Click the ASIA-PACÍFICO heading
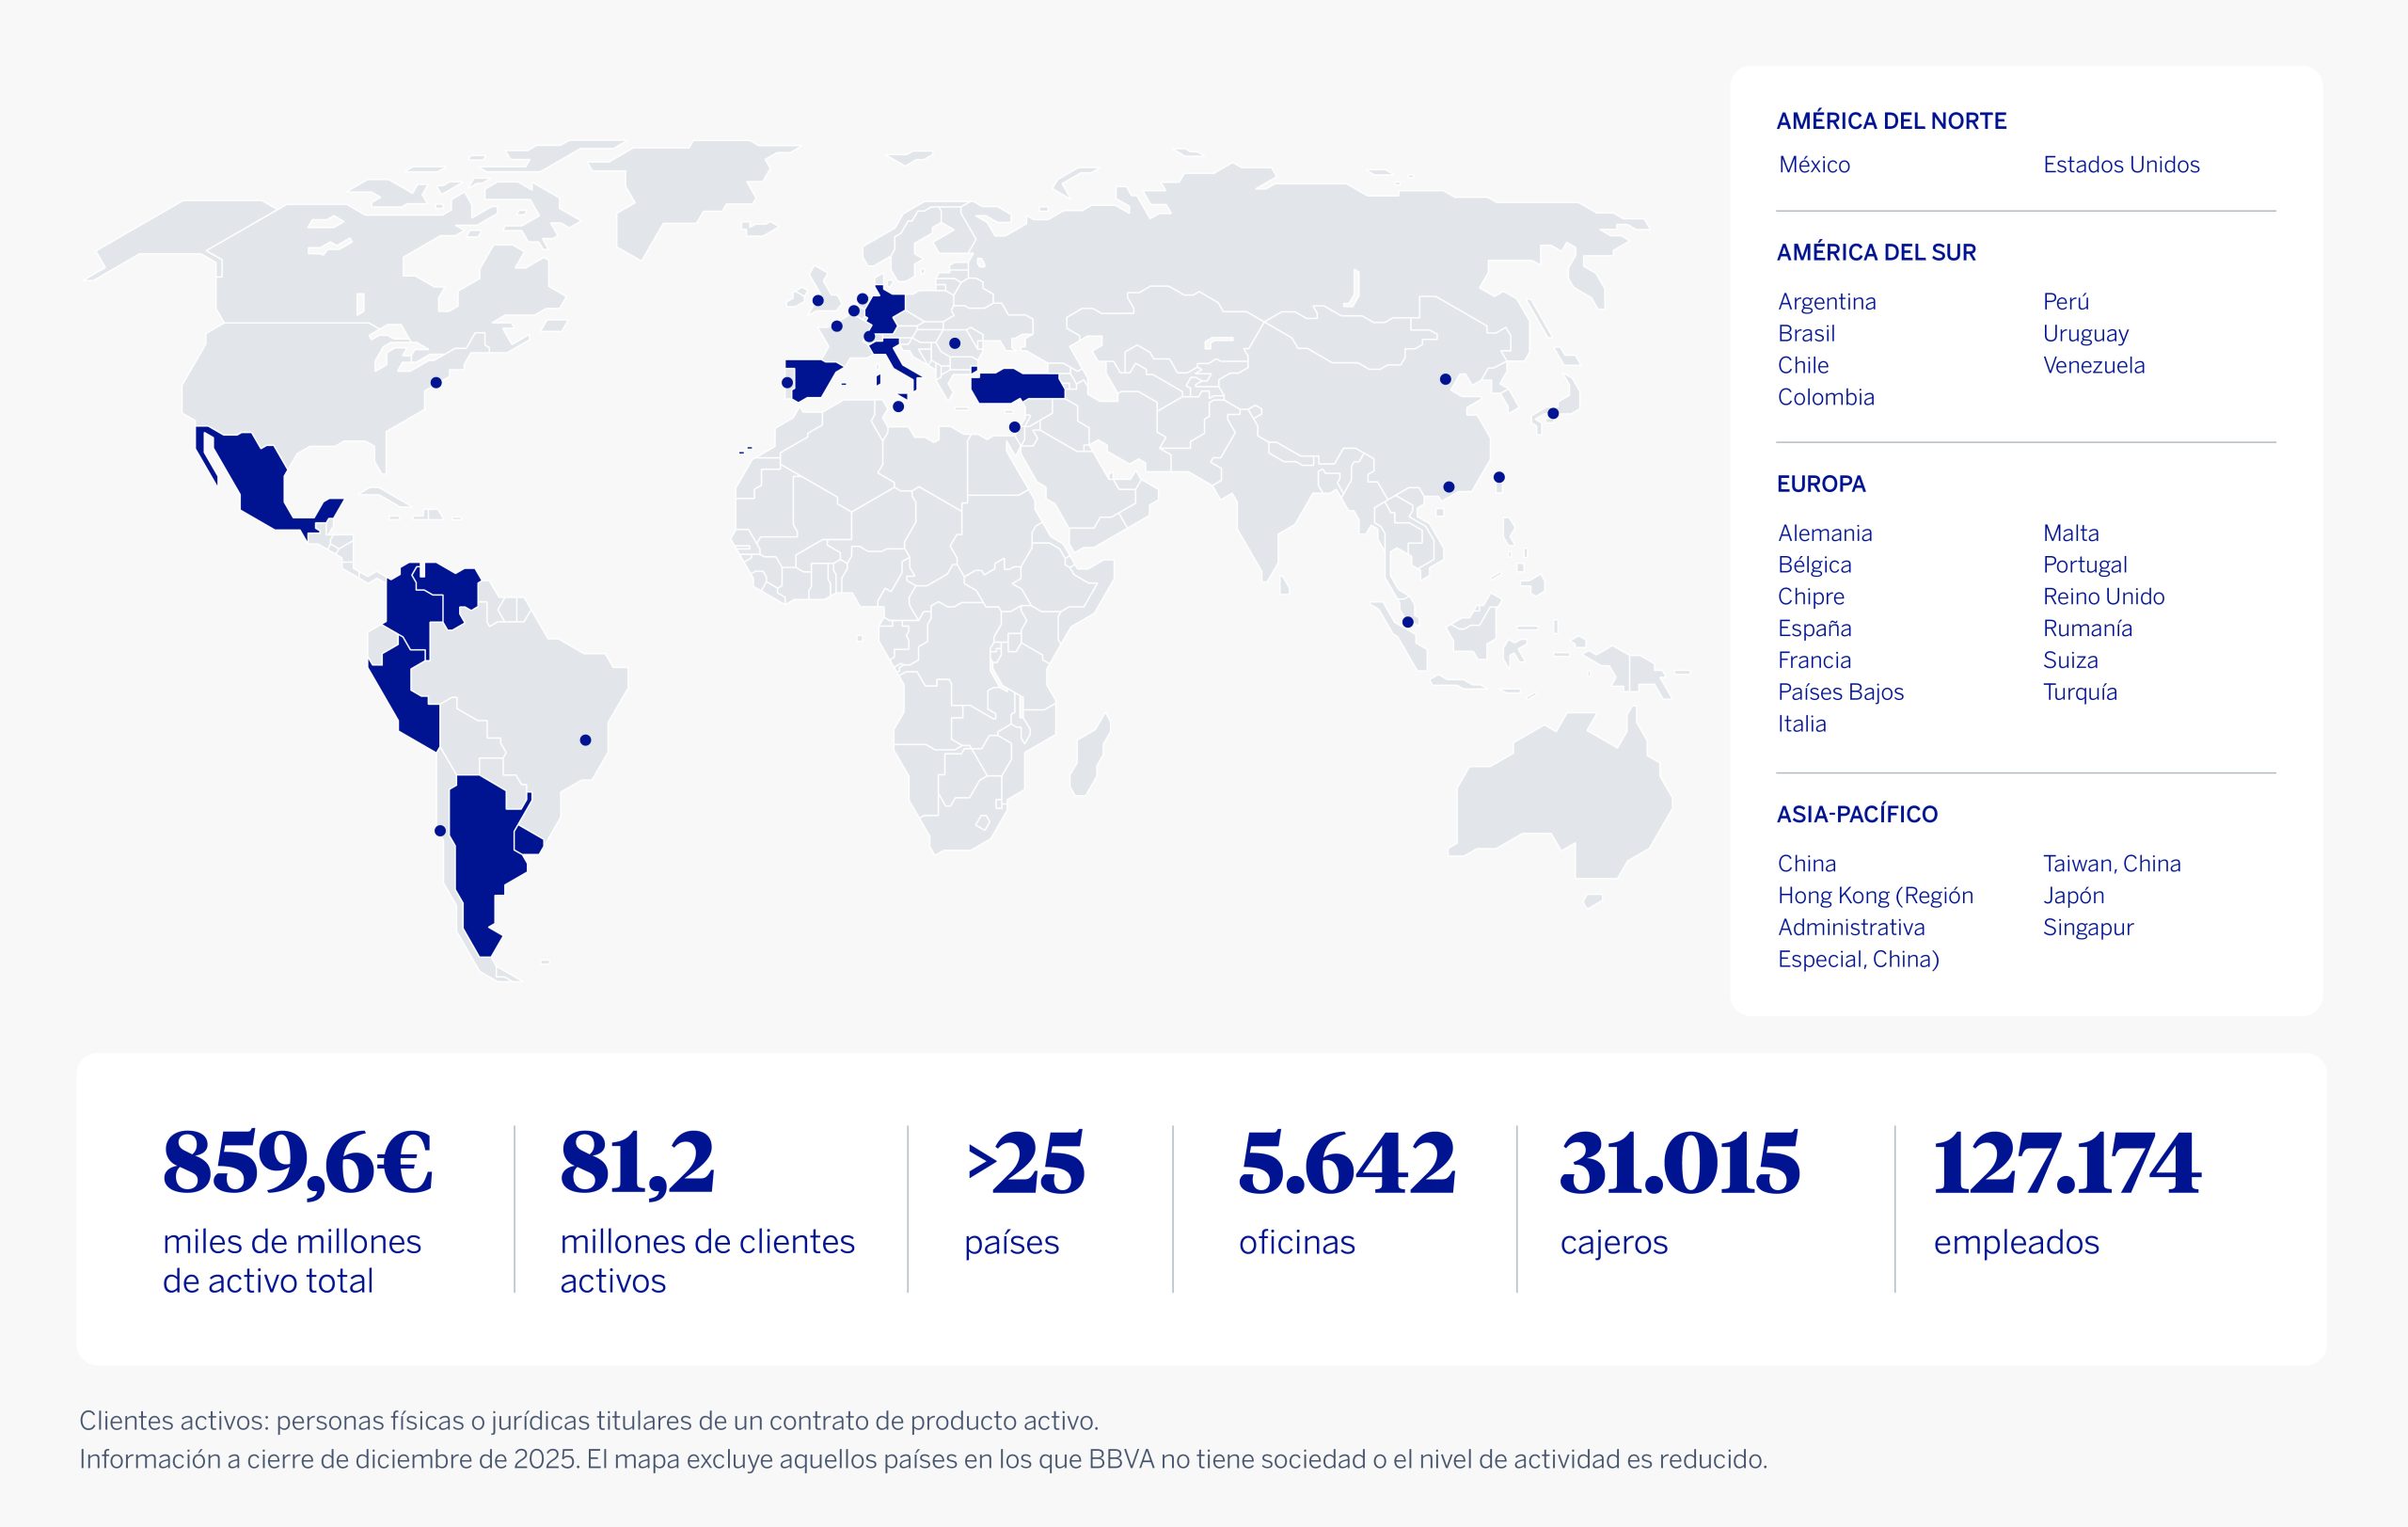The width and height of the screenshot is (2408, 1527). (1857, 815)
